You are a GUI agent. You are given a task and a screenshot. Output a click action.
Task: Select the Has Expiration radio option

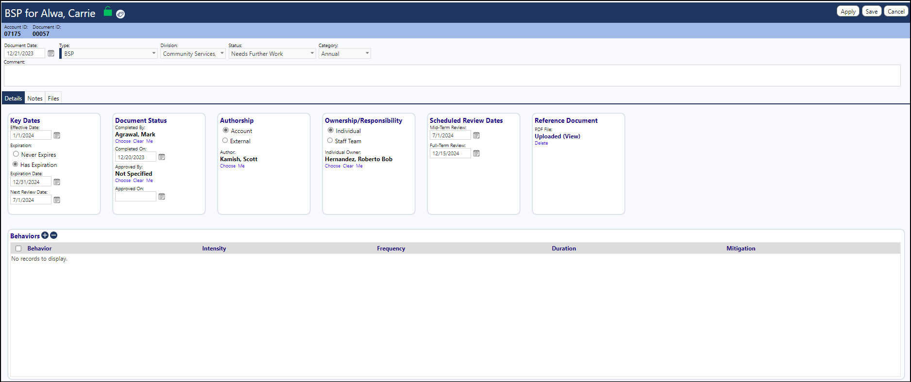(x=16, y=164)
